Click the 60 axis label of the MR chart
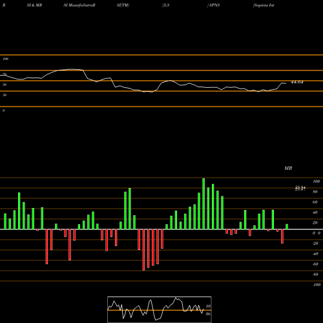 [315, 202]
